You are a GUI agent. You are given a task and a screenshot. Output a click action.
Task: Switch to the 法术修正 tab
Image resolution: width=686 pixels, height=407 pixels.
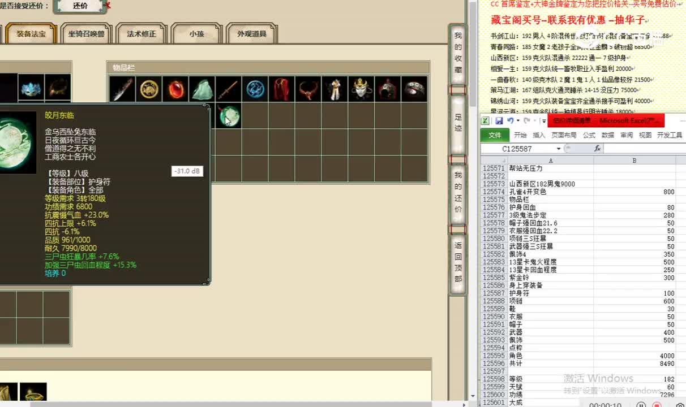pos(142,34)
